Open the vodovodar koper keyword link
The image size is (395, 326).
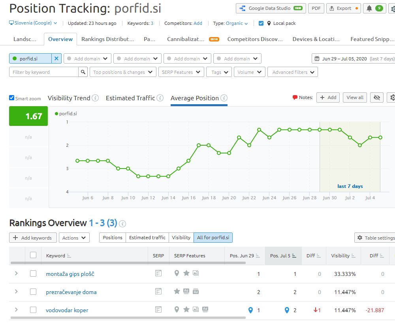click(x=67, y=310)
